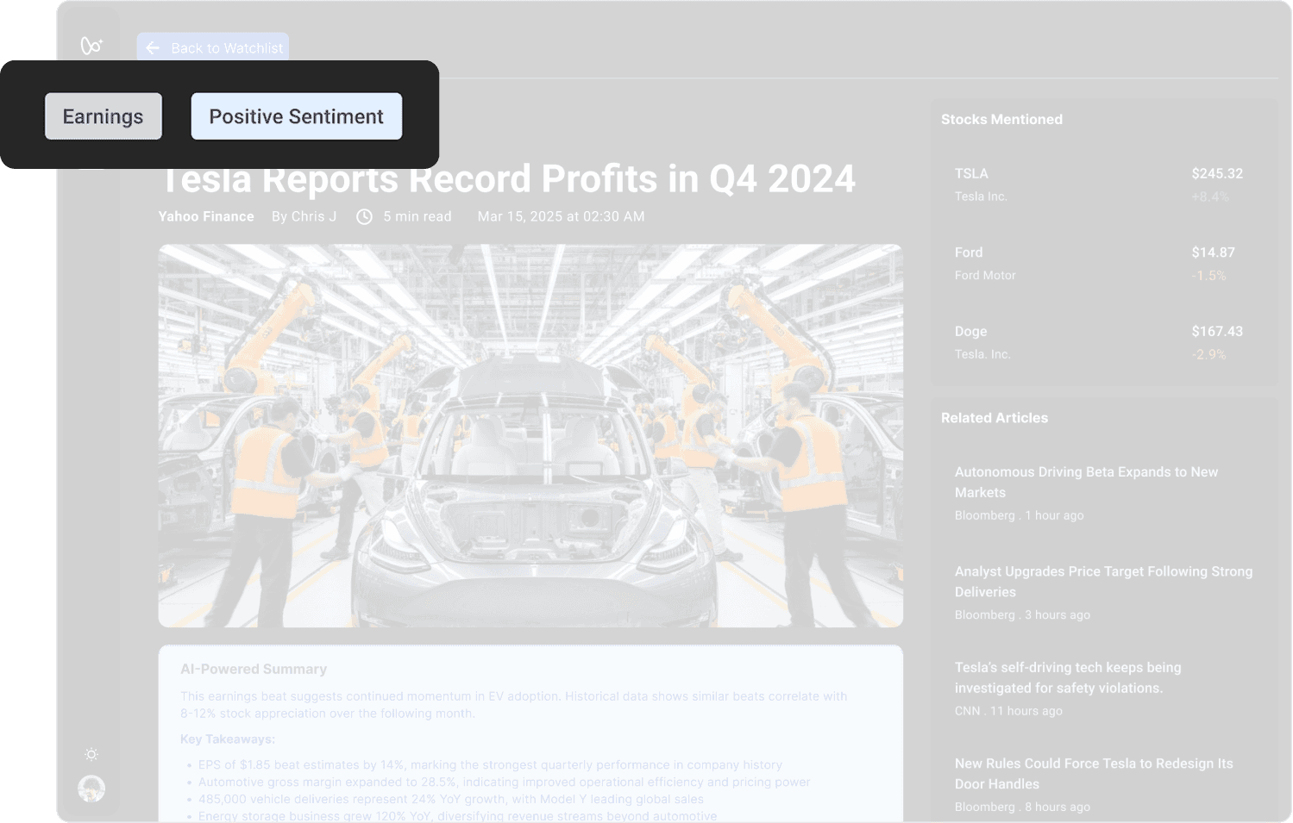
Task: Click the $167.43 Doge price
Action: (1217, 332)
